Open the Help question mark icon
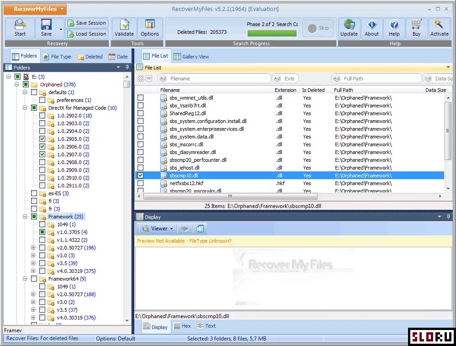456x346 pixels. tap(394, 25)
